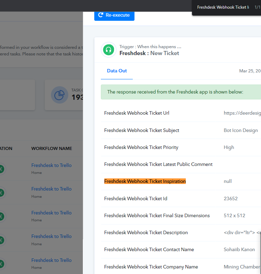
Task: Click the 512 x 512 dimensions value
Action: (x=234, y=215)
